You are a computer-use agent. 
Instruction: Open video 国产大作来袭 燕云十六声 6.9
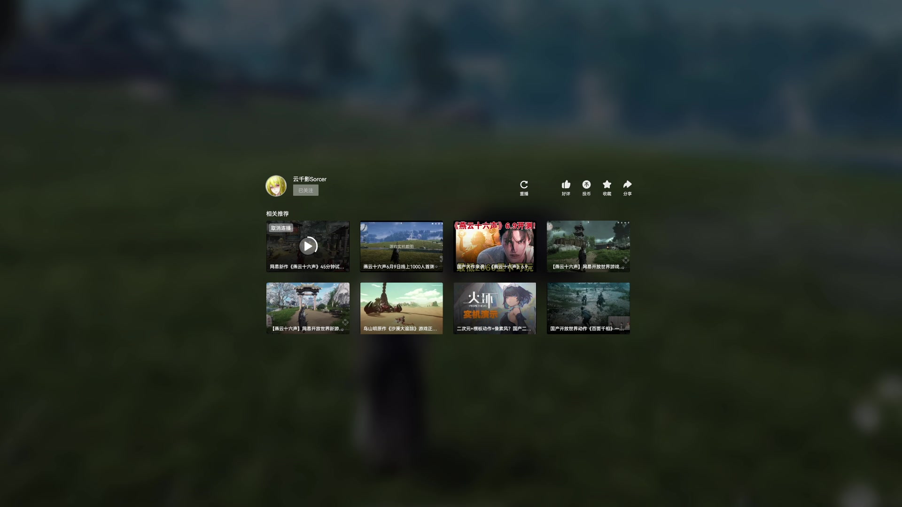tap(494, 246)
